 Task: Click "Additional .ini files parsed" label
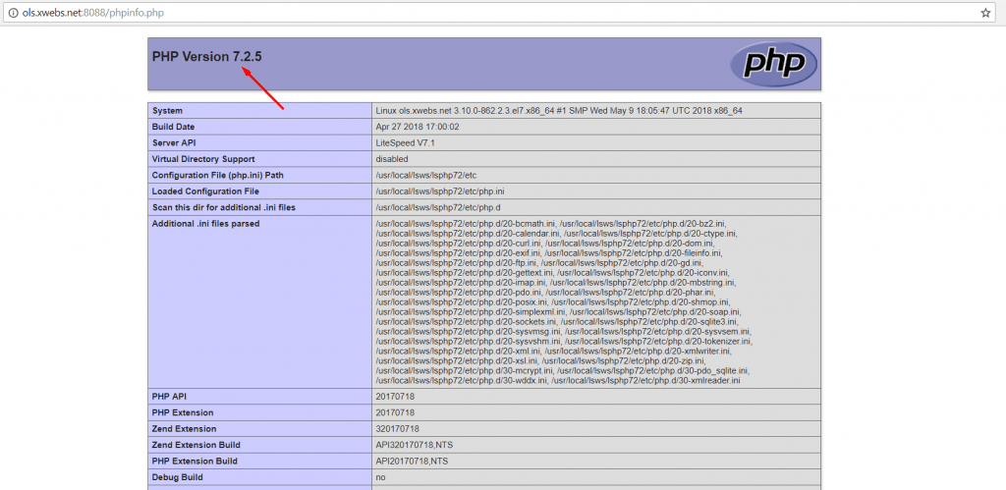[205, 223]
